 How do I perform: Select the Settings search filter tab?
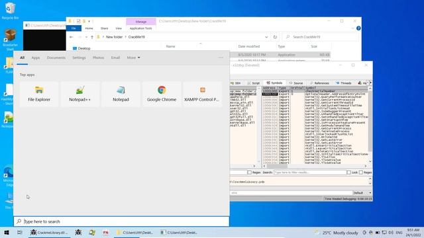pyautogui.click(x=79, y=58)
